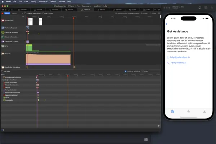Toggle Stop recording once page loads
The width and height of the screenshot is (216, 144).
pyautogui.click(x=116, y=13)
